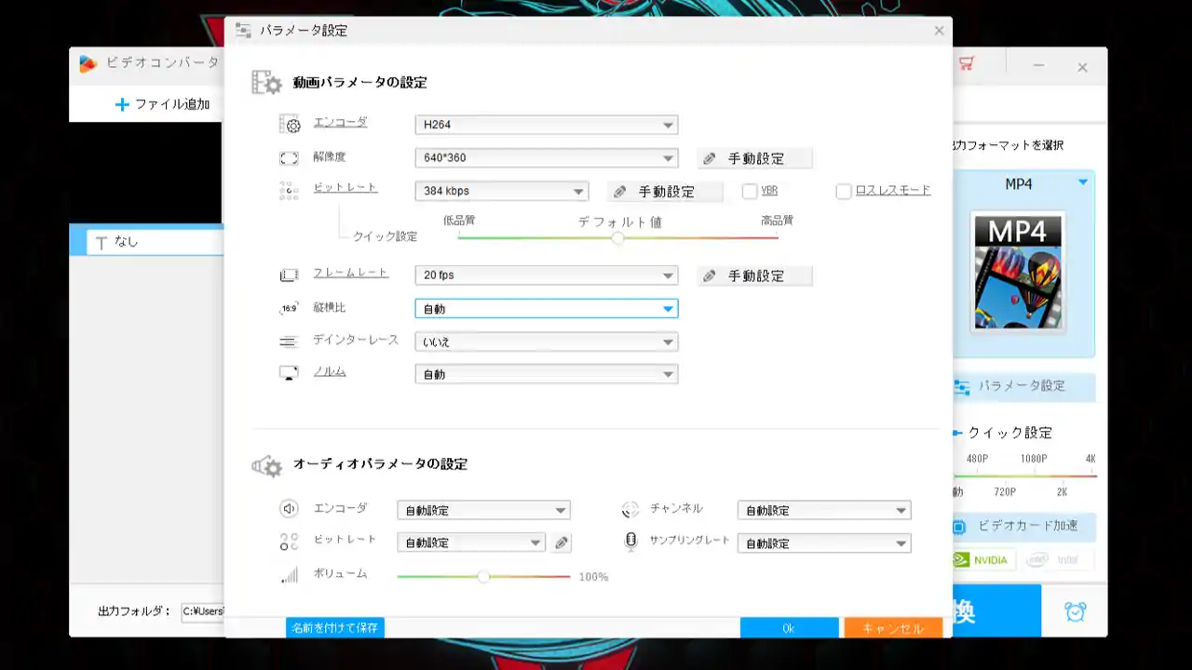
Task: Click the frame rate film icon
Action: click(289, 275)
